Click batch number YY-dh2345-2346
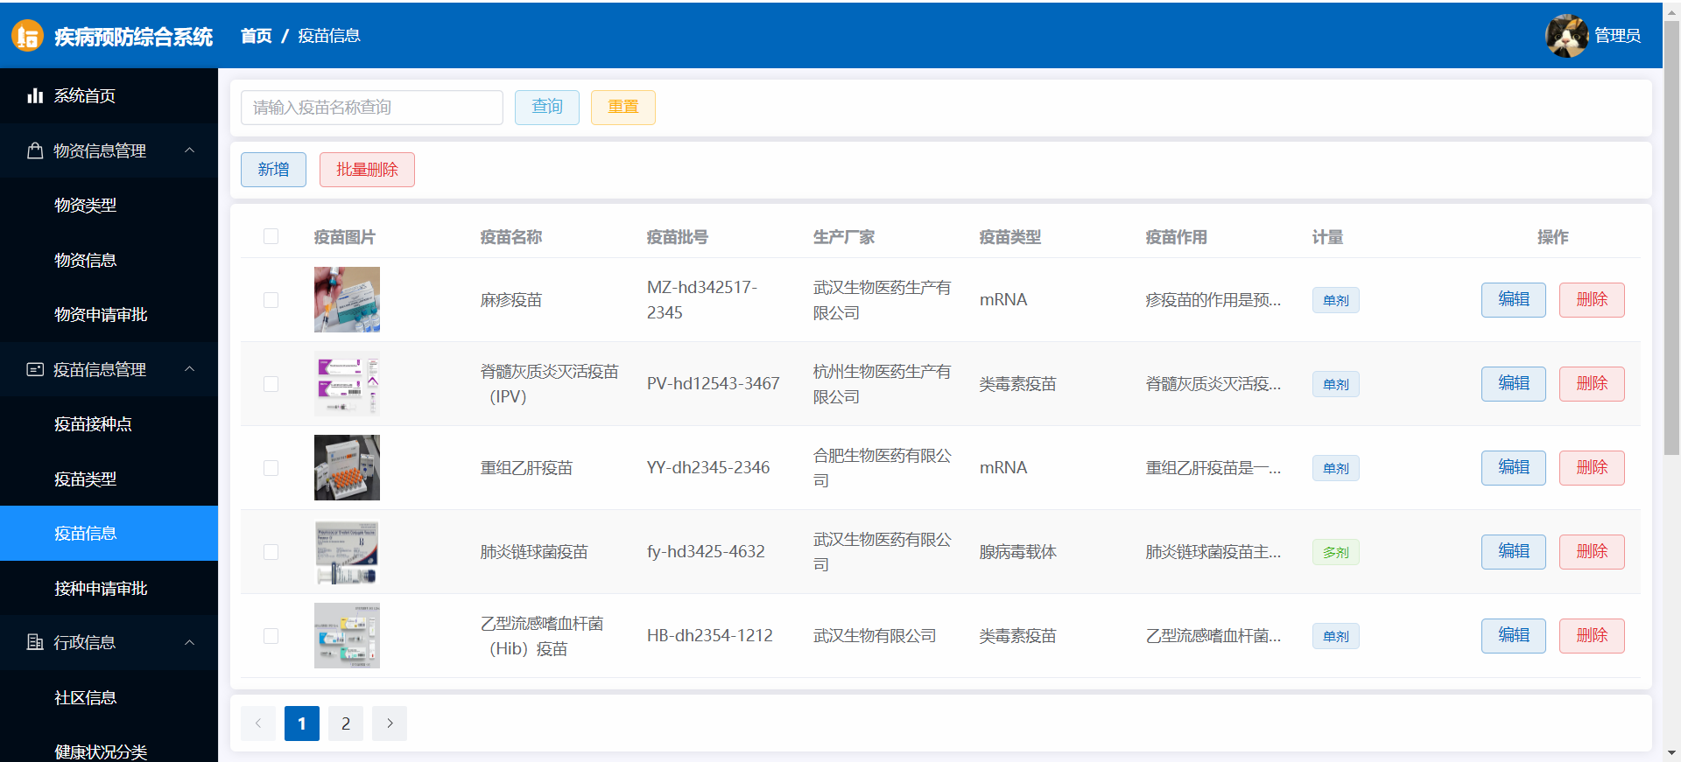 click(x=708, y=467)
